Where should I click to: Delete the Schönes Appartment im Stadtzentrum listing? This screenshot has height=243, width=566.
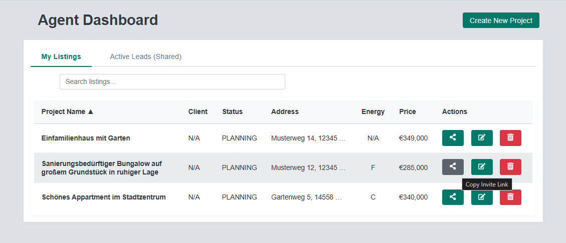click(510, 197)
